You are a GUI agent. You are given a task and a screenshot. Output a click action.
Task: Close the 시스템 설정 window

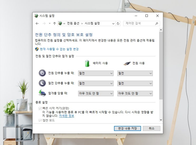(157, 16)
